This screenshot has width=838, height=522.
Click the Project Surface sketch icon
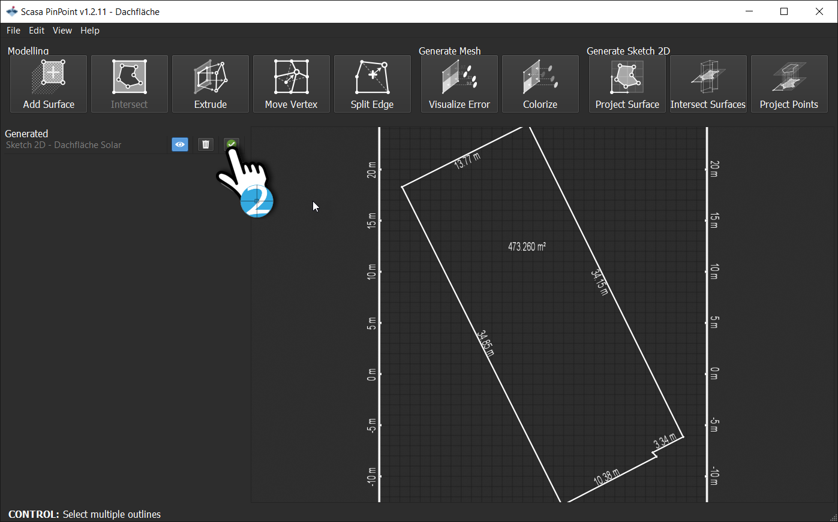tap(627, 84)
